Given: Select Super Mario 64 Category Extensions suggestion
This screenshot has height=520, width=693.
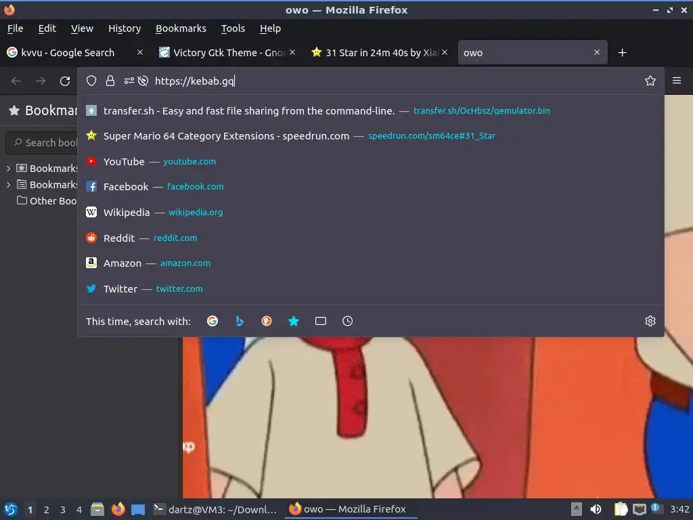Looking at the screenshot, I should [371, 135].
